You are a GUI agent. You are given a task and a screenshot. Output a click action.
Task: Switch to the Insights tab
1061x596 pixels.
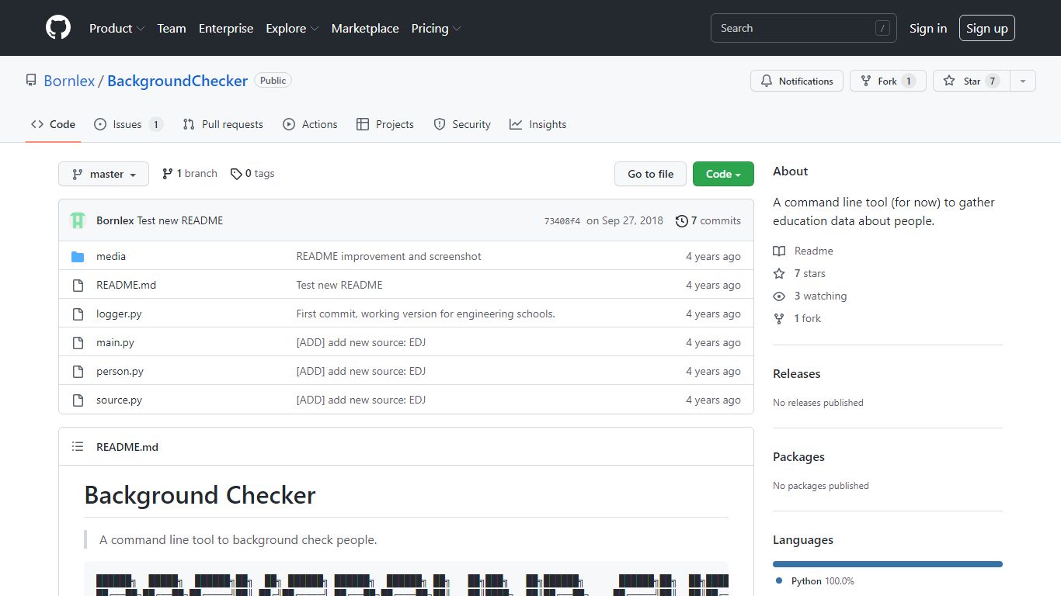coord(538,124)
